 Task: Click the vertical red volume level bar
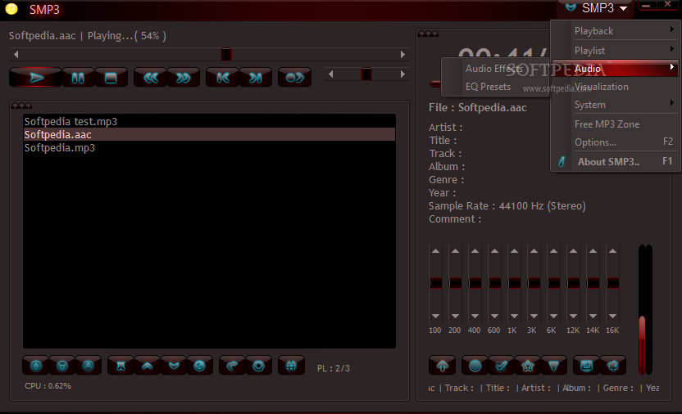642,344
